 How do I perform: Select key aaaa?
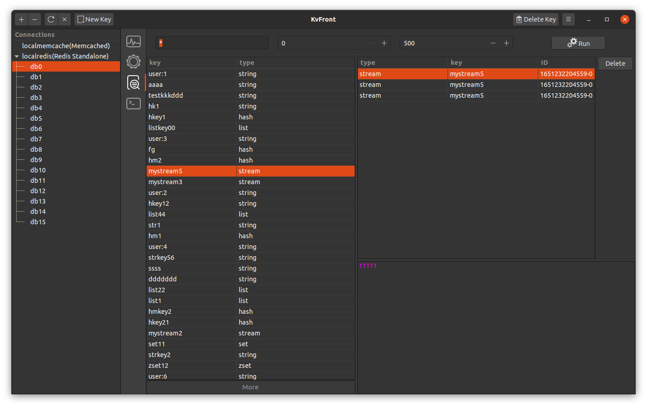pyautogui.click(x=250, y=85)
